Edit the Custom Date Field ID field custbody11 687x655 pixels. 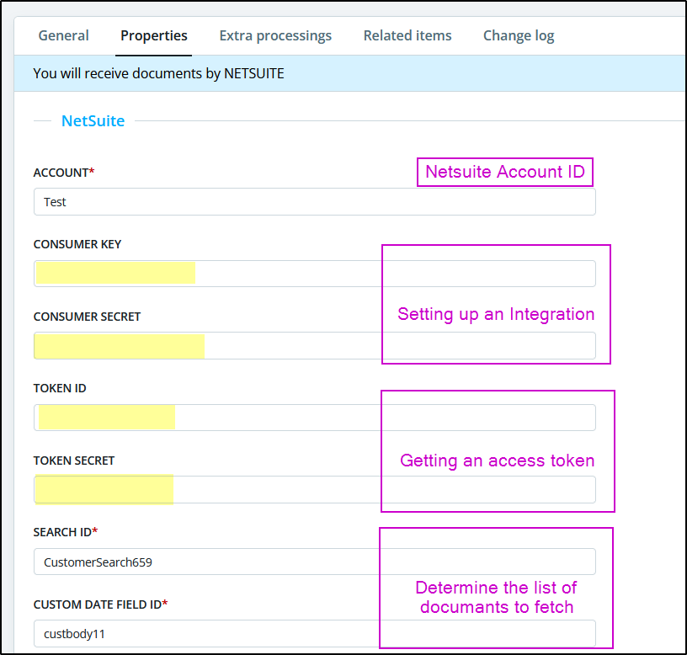pyautogui.click(x=315, y=634)
